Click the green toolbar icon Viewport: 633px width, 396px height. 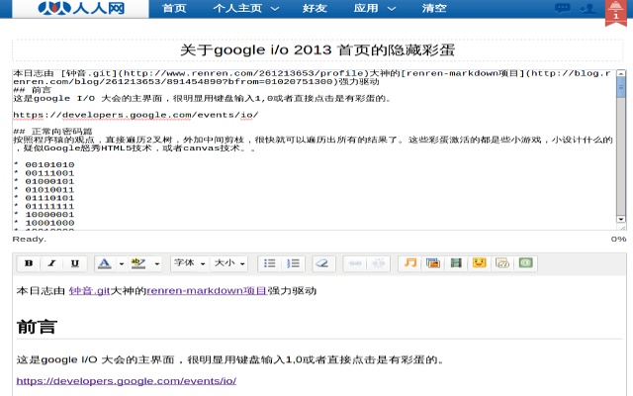[x=525, y=263]
